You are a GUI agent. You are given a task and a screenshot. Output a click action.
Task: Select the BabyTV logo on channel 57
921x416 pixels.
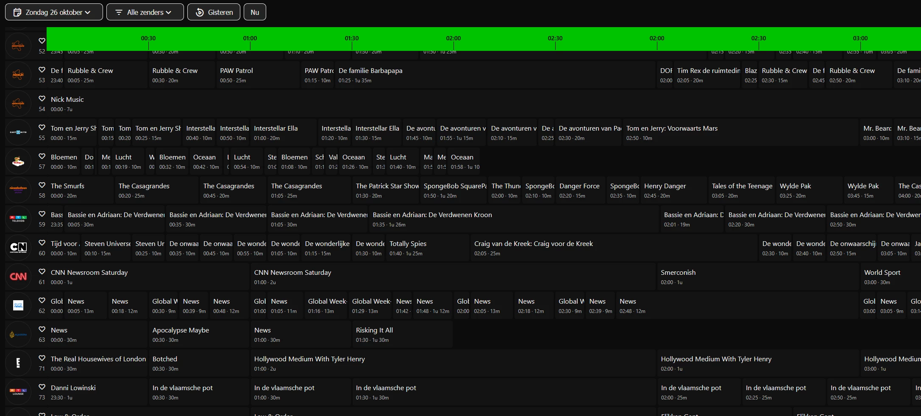18,161
